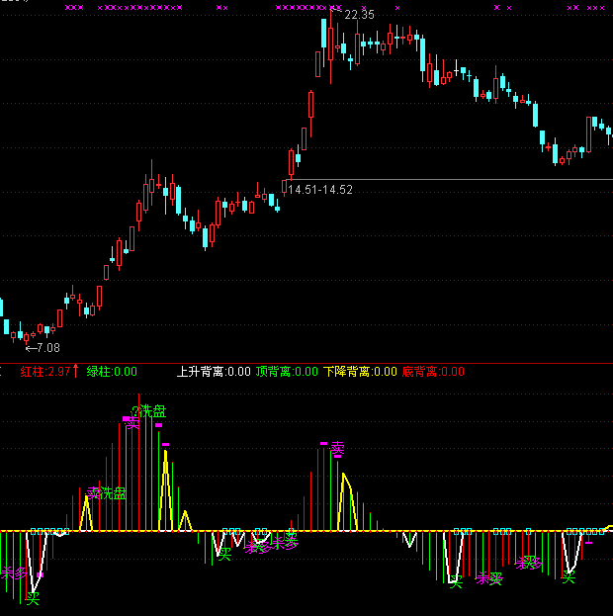The width and height of the screenshot is (613, 616).
Task: Click the 7.08 low price annotation
Action: click(45, 347)
